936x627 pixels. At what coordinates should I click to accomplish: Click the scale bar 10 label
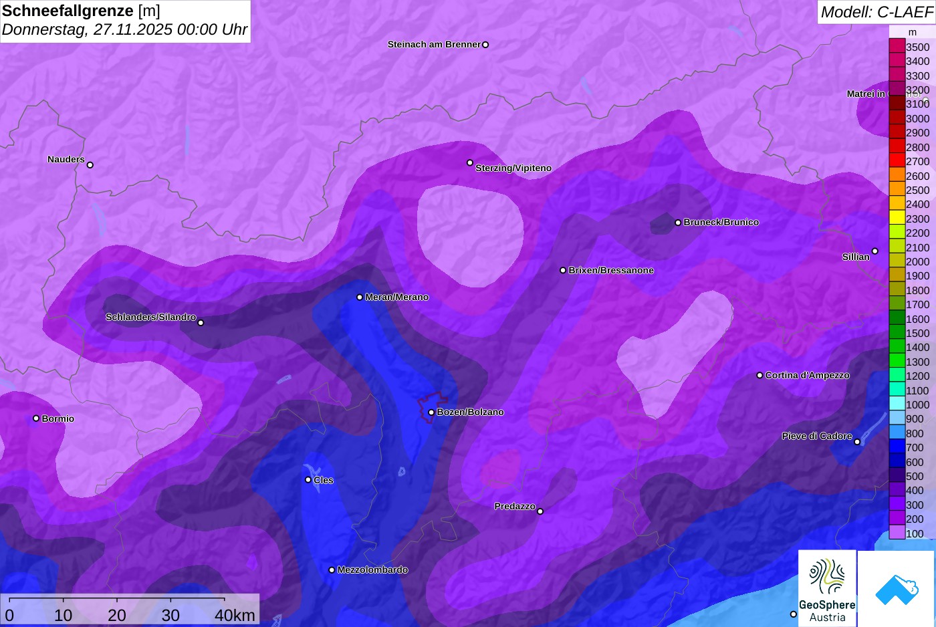pos(63,616)
